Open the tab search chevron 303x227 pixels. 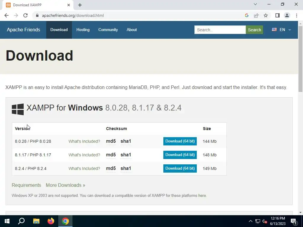click(x=255, y=4)
